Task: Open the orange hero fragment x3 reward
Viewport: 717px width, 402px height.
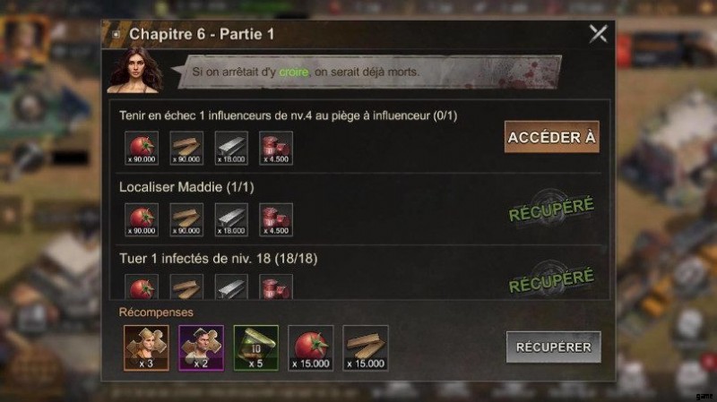Action: pos(146,348)
